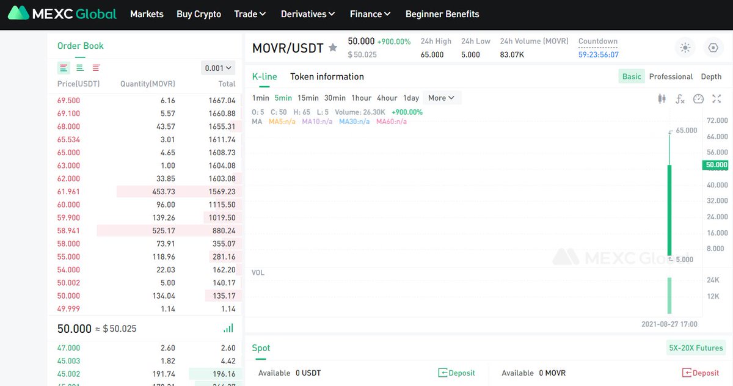Switch order book to buy orders only
Image resolution: width=733 pixels, height=386 pixels.
[x=79, y=68]
